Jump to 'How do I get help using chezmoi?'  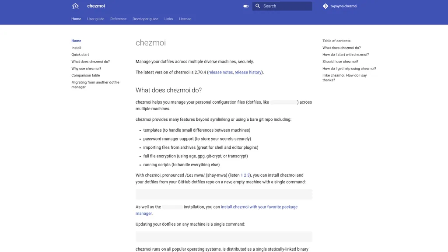(350, 69)
